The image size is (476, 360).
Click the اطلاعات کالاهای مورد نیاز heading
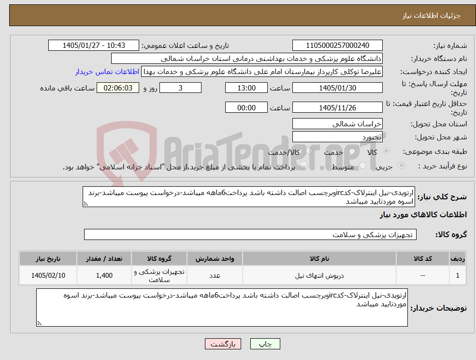click(423, 215)
